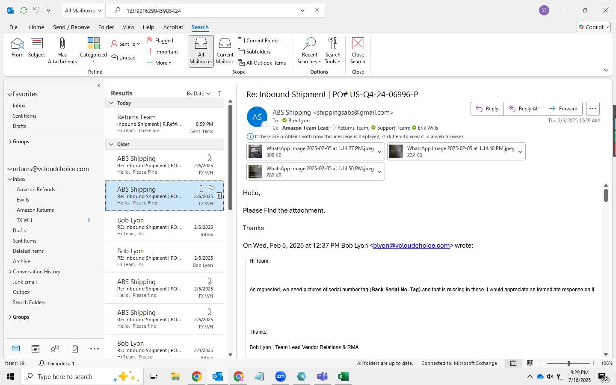Click Close Search in the ribbon

click(x=358, y=50)
